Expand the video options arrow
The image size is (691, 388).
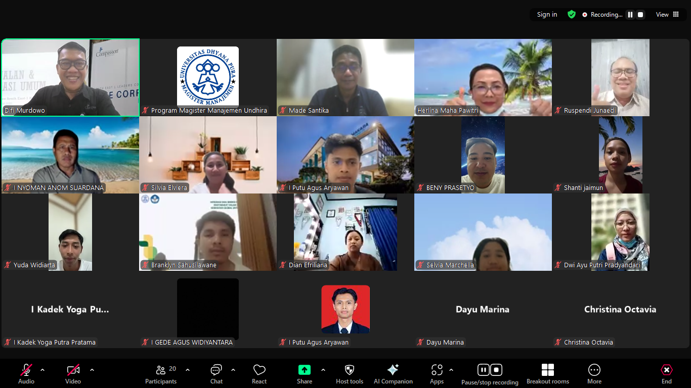point(92,370)
